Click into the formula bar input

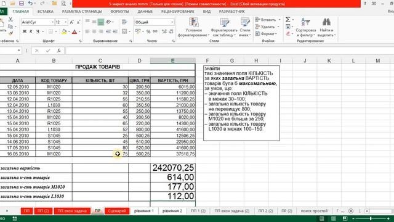(x=230, y=51)
